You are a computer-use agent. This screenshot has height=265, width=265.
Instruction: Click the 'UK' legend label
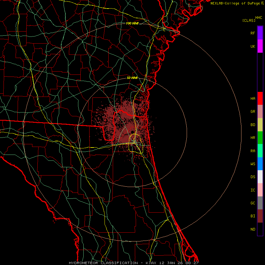point(253,46)
